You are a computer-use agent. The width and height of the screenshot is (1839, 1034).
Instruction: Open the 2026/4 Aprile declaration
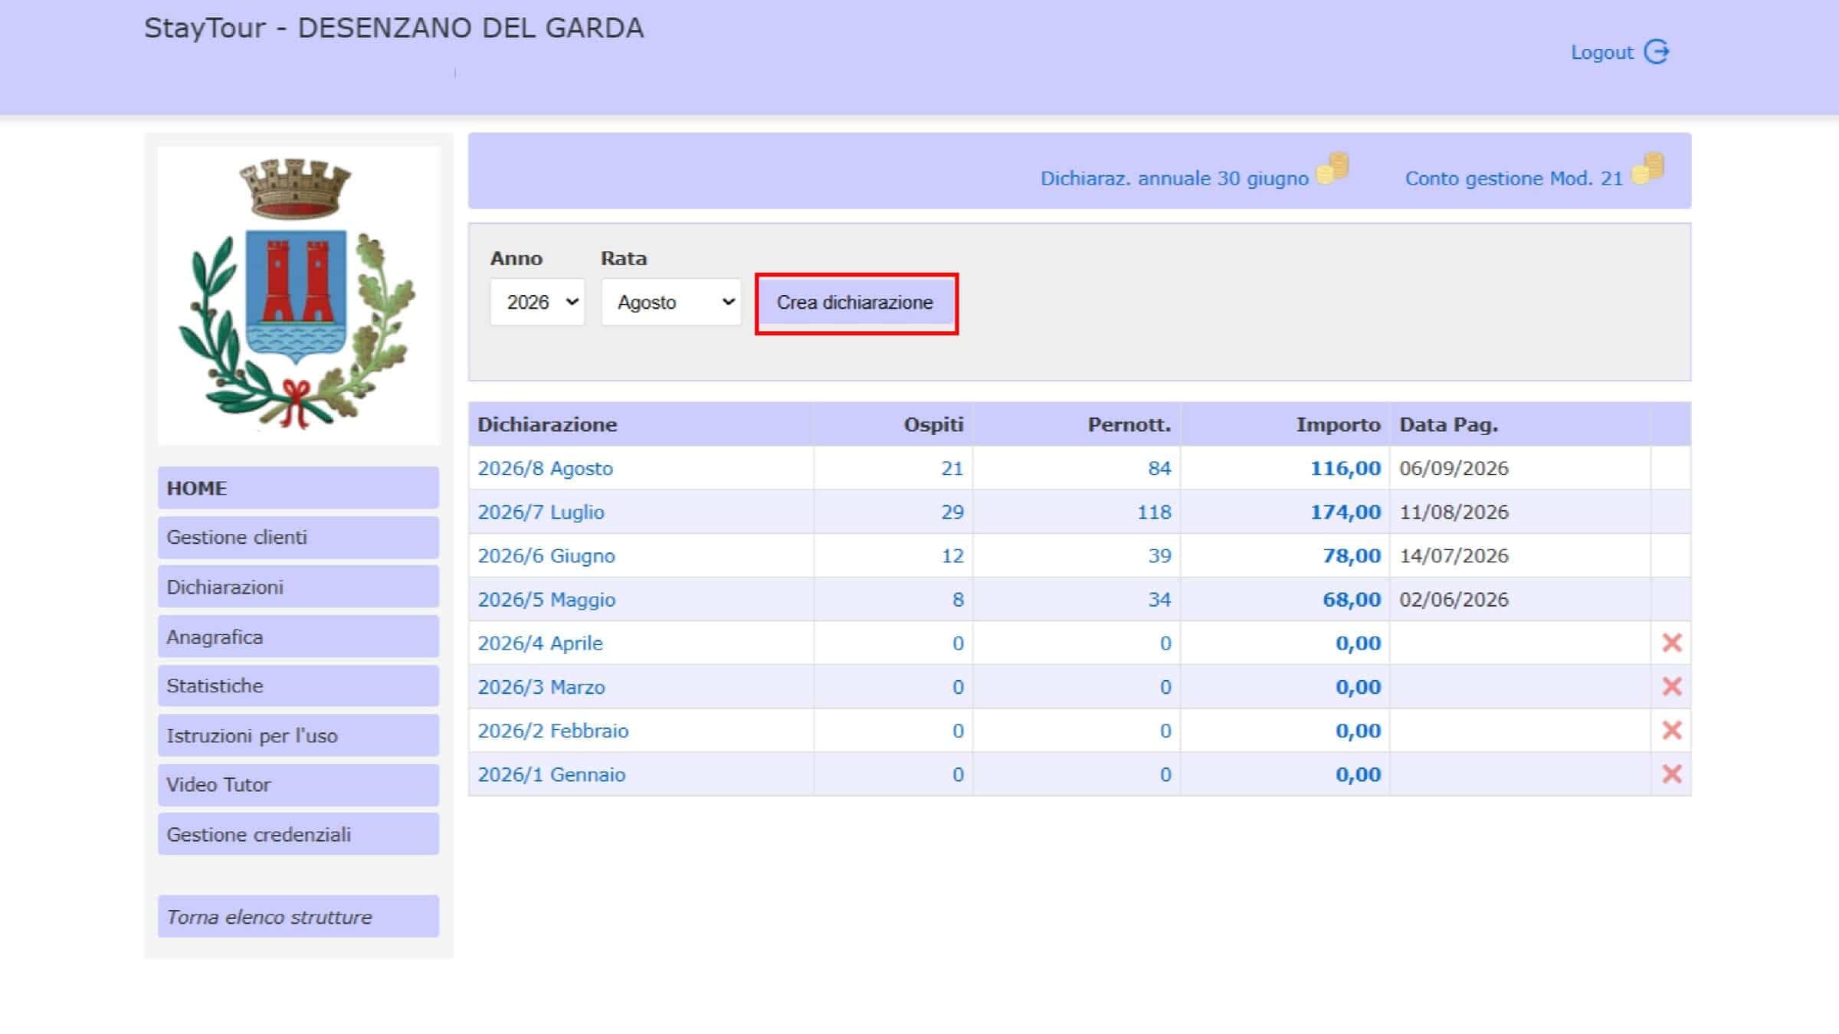pos(540,643)
